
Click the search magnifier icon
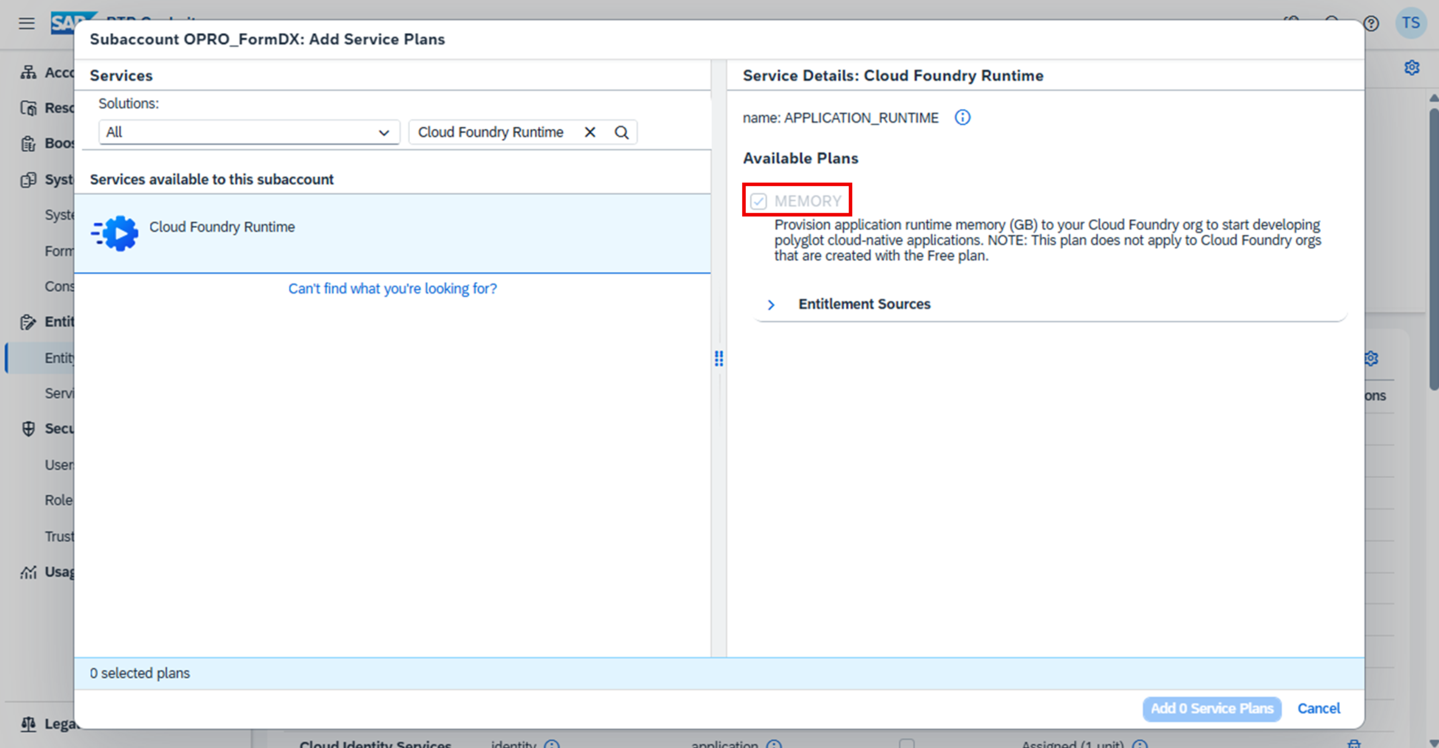(621, 132)
